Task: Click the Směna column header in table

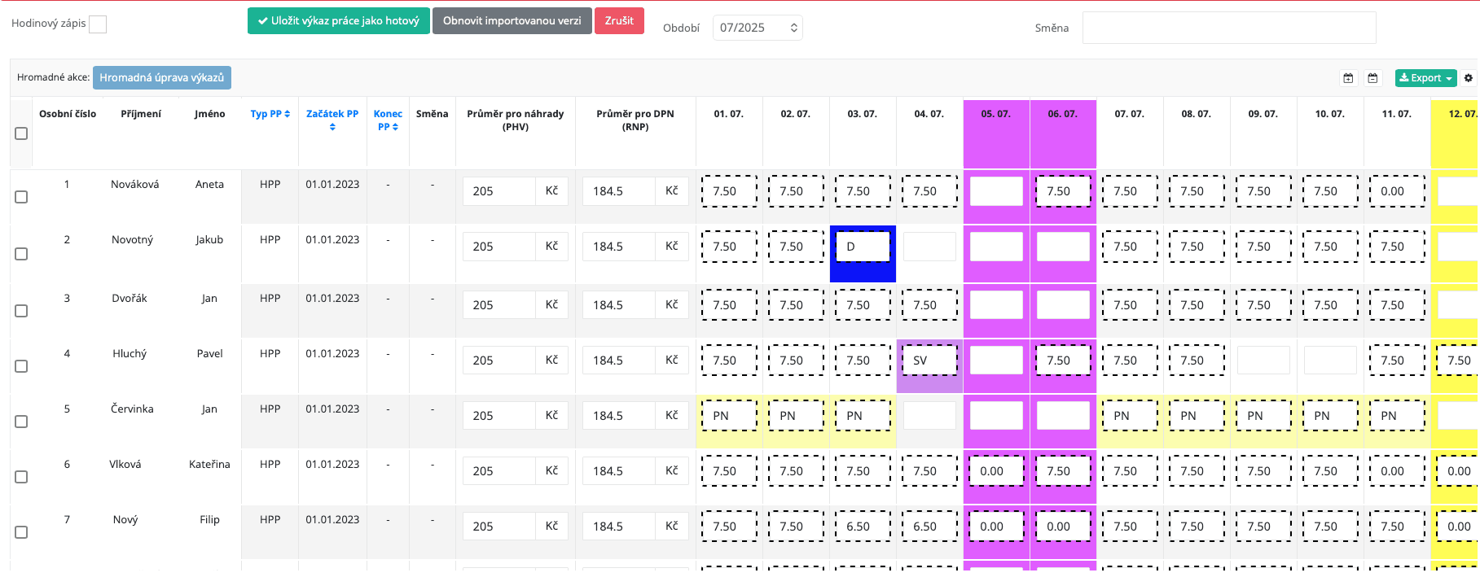Action: point(433,114)
